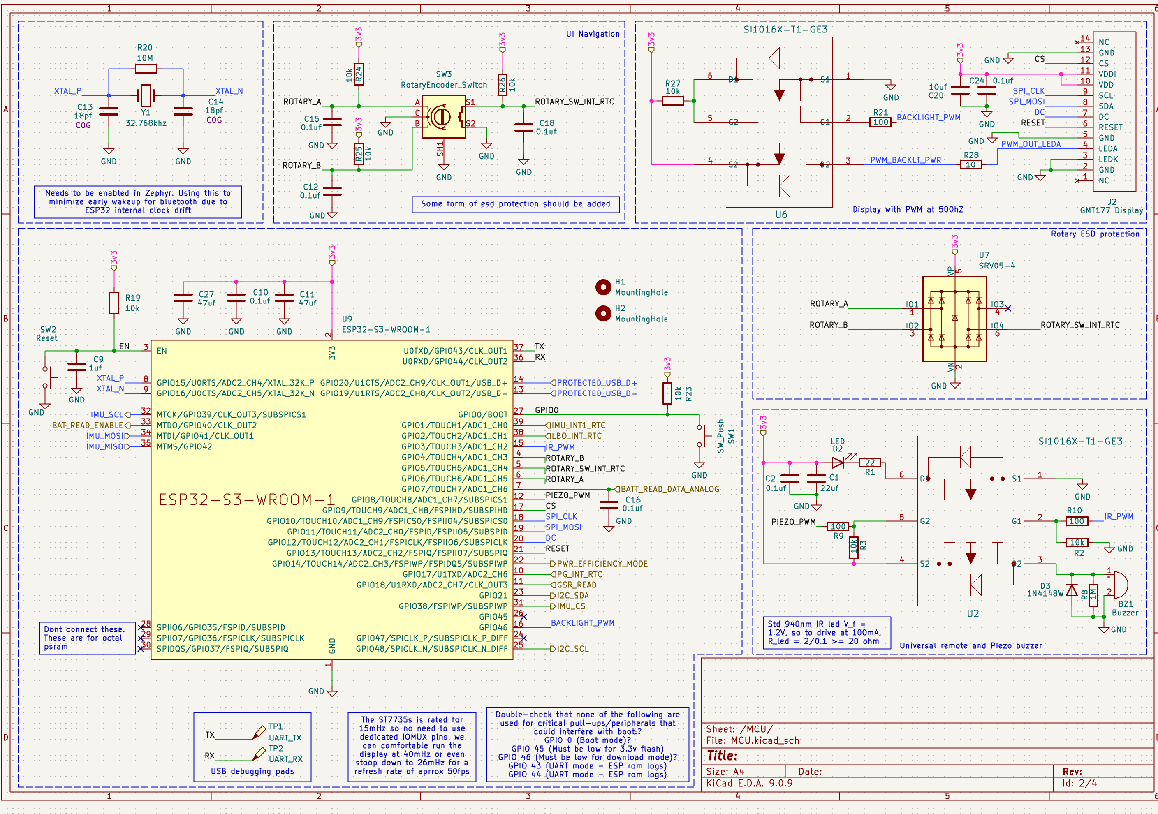Viewport: 1158px width, 814px height.
Task: Click 'KiCad E.D.A. 9.0.9' text
Action: 749,783
